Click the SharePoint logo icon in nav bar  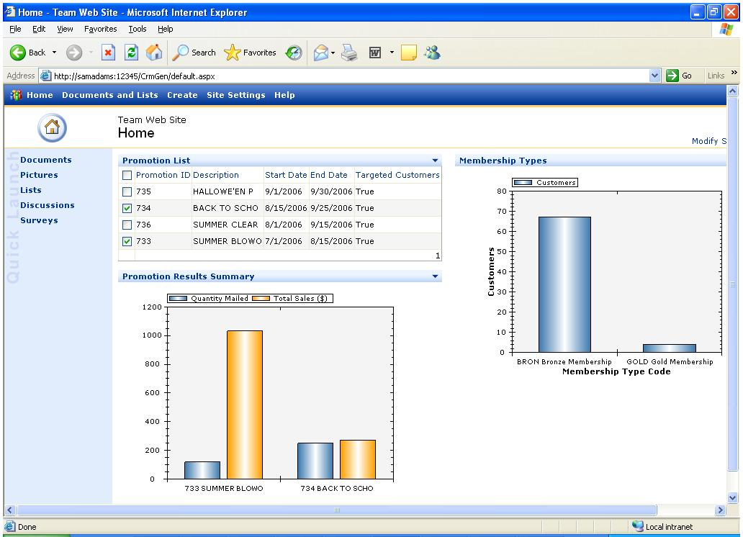point(16,95)
